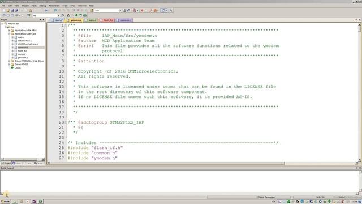This screenshot has height=204, width=362.
Task: Collapse the fold marker at line 20
Action: coord(66,122)
